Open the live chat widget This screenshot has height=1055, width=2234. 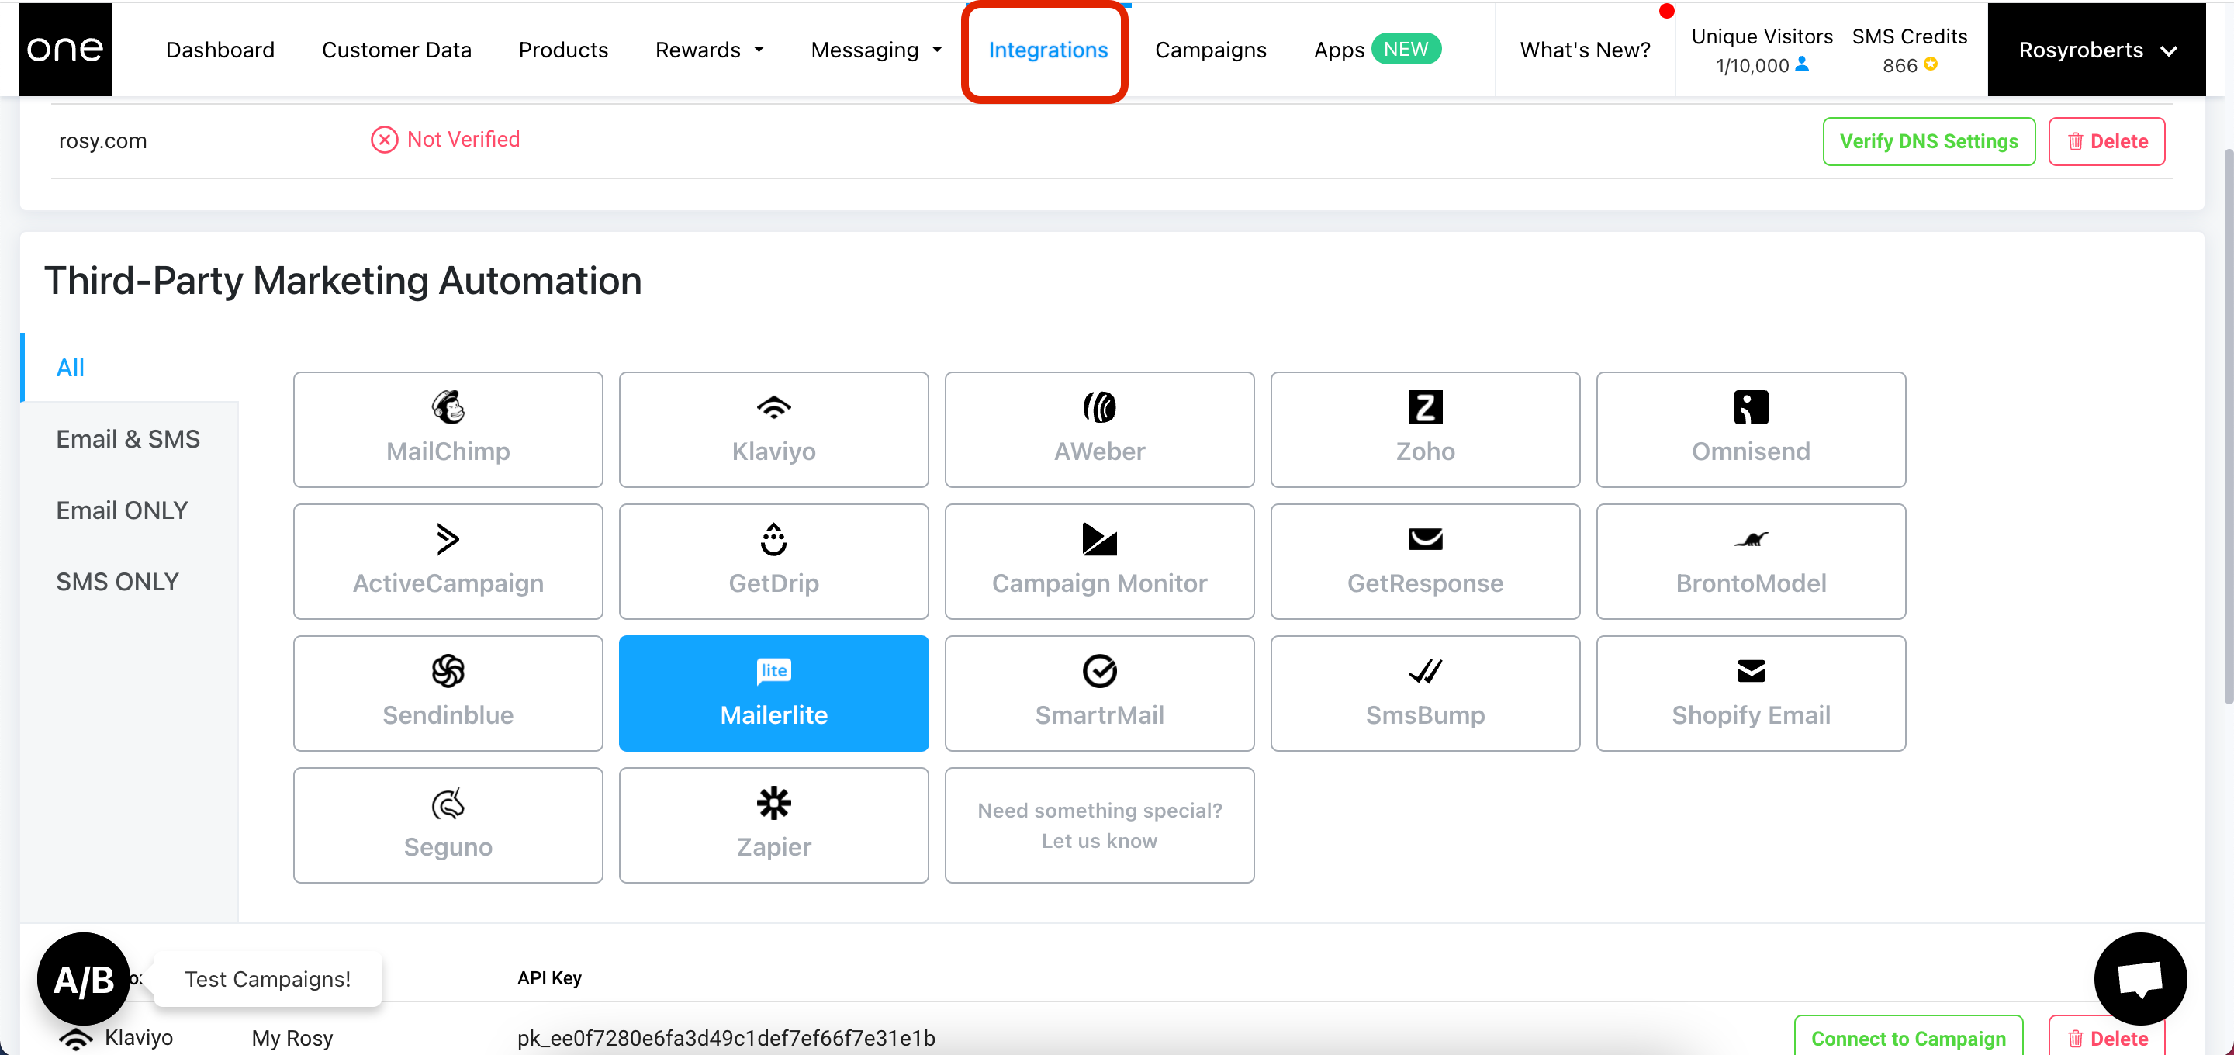2139,979
